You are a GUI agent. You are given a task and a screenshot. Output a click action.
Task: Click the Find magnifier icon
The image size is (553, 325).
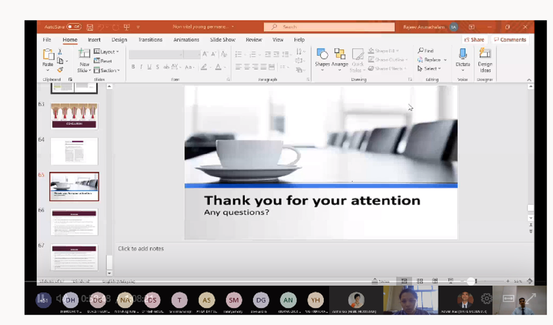(421, 51)
